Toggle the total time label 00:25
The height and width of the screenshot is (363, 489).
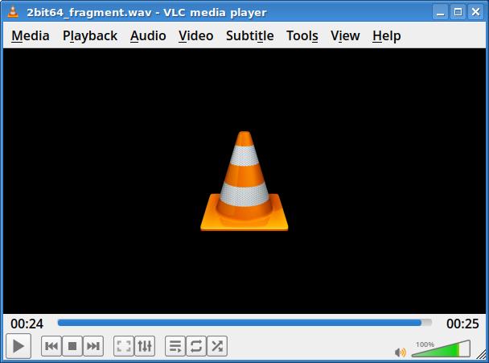[462, 324]
